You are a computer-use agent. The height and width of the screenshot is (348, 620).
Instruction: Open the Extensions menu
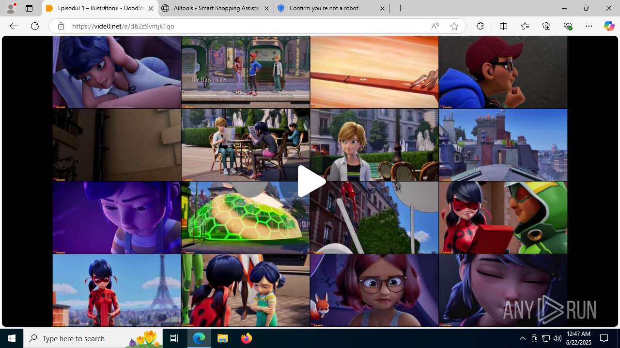(x=480, y=26)
